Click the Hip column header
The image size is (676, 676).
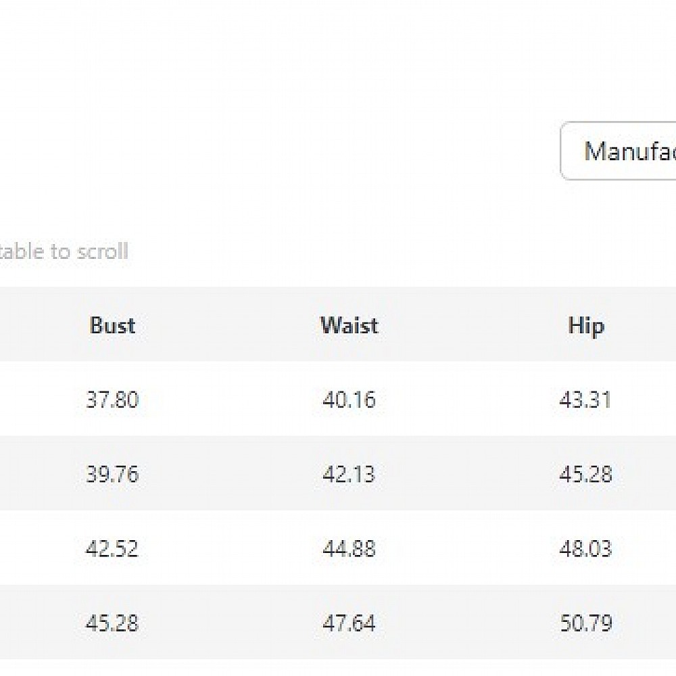click(x=585, y=326)
